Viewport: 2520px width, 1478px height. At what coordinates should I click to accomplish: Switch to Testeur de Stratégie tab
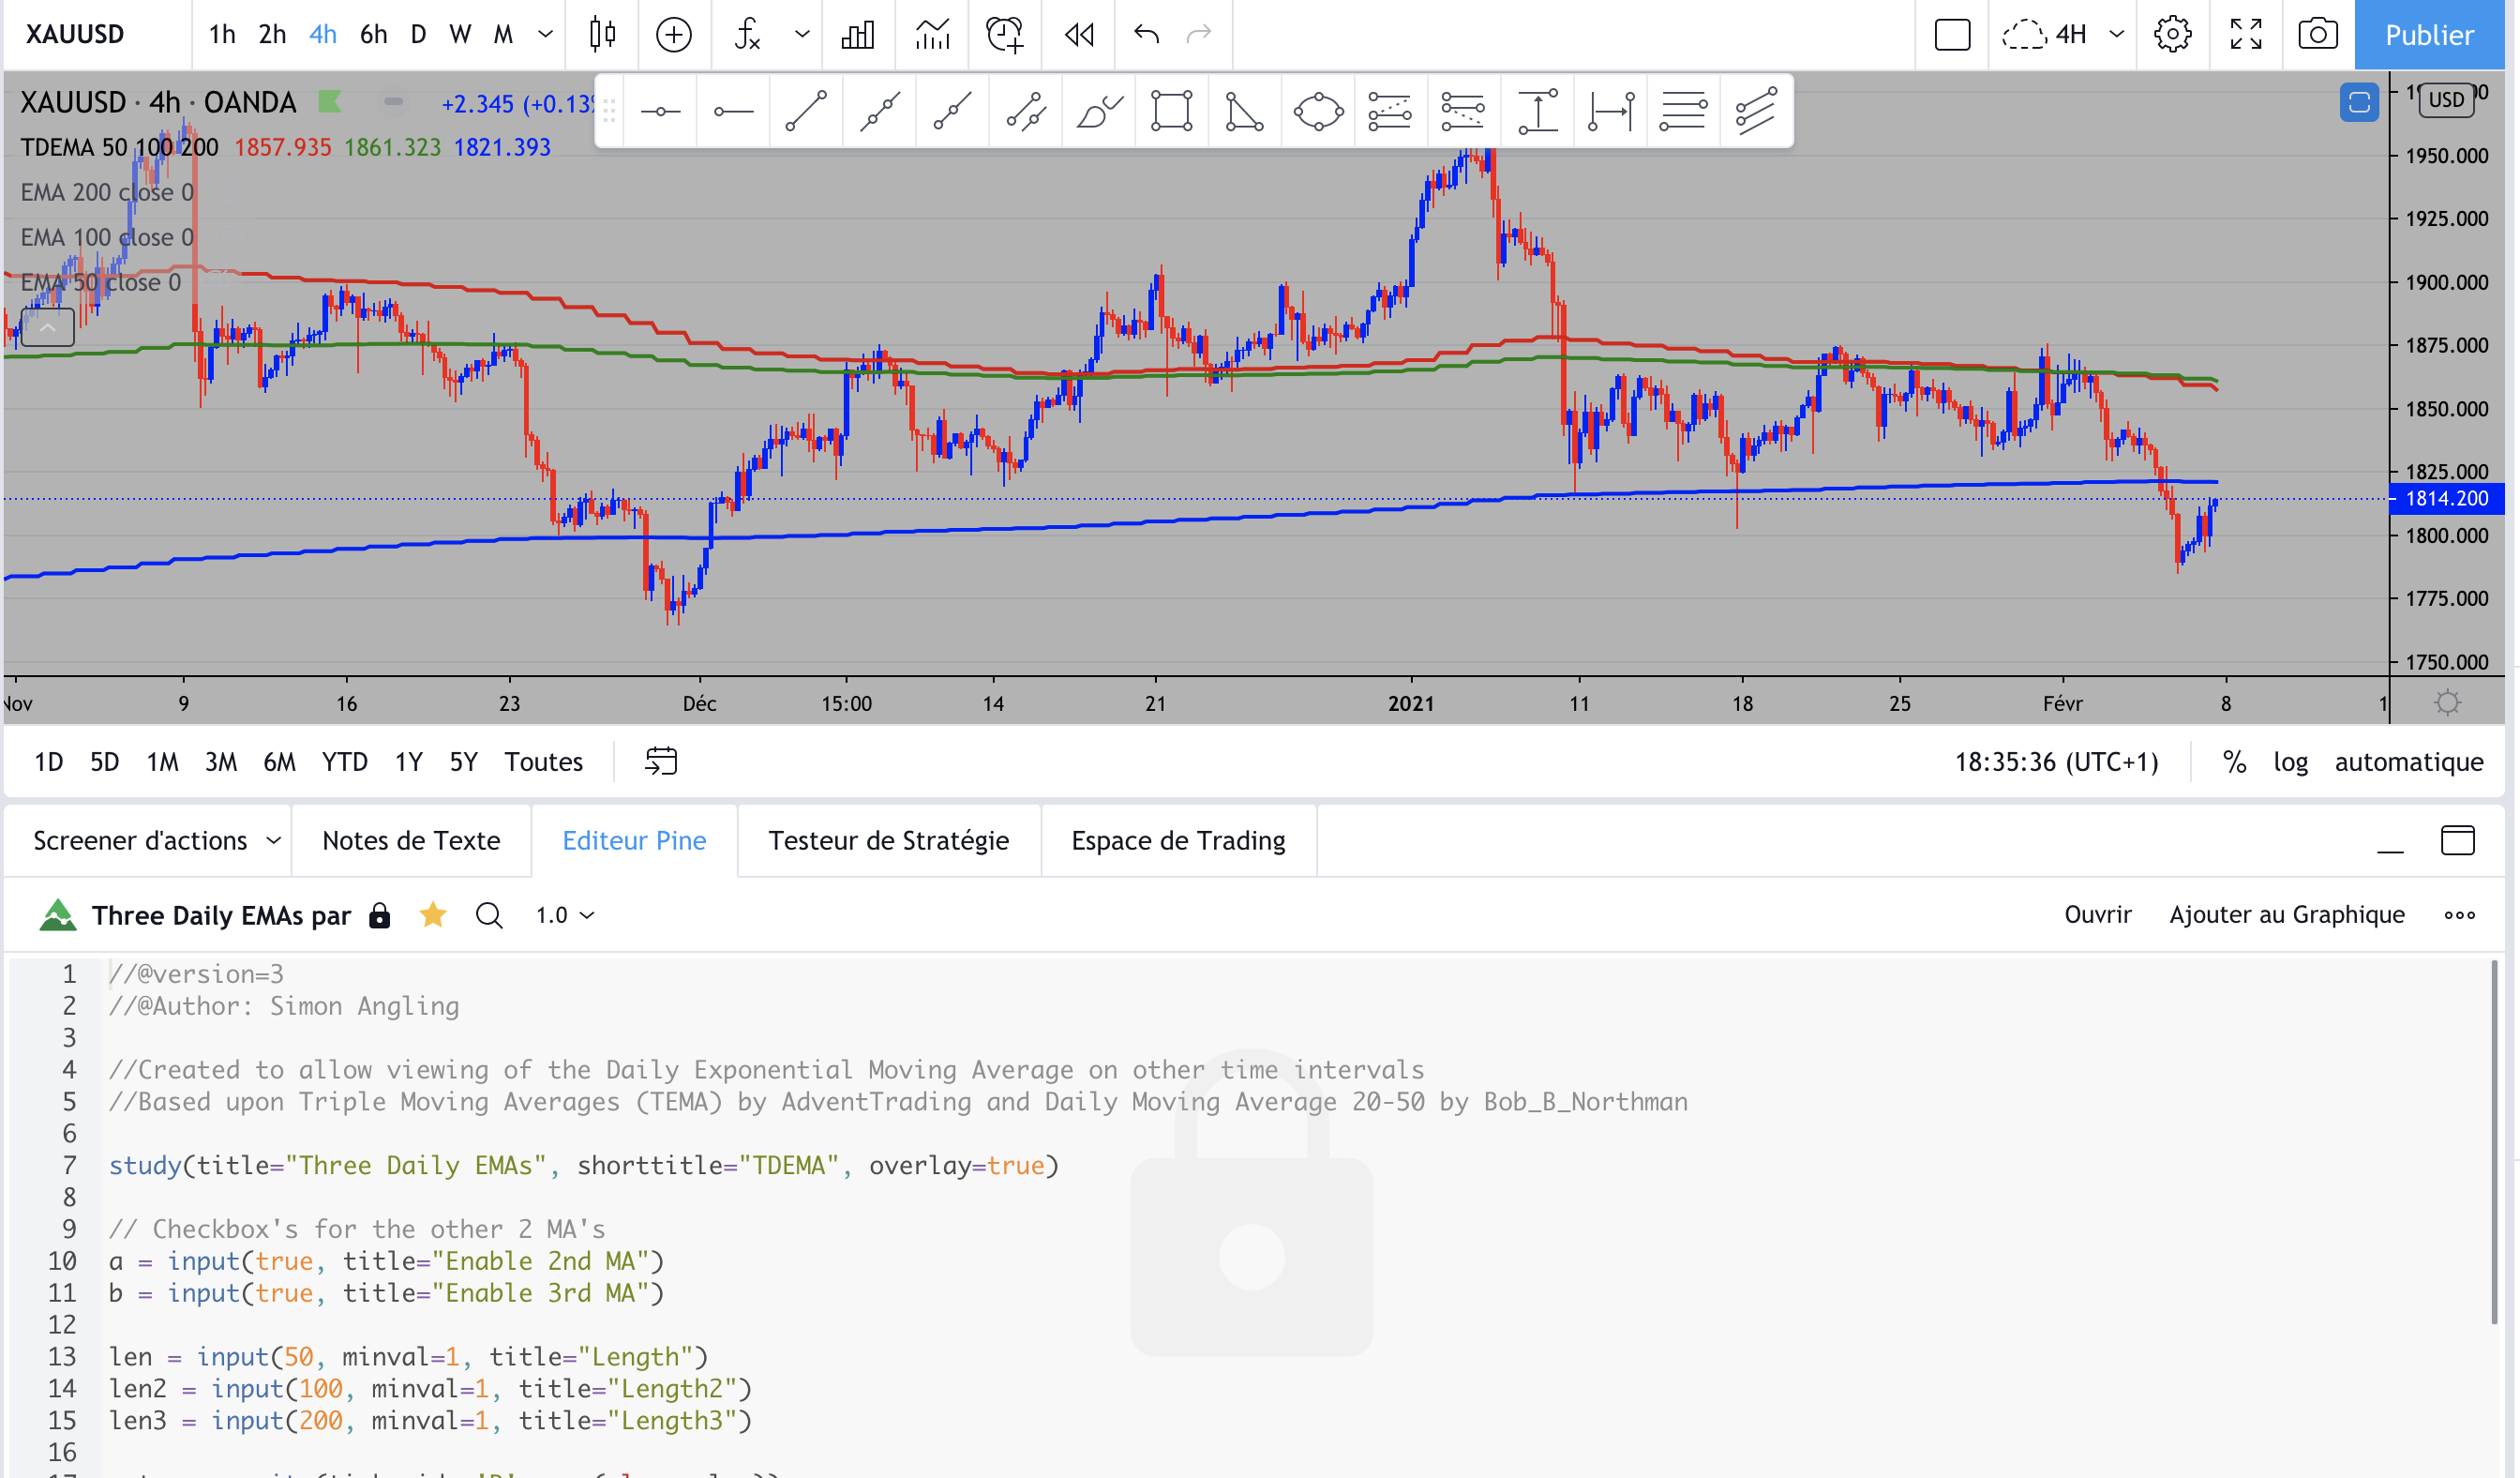pyautogui.click(x=888, y=841)
